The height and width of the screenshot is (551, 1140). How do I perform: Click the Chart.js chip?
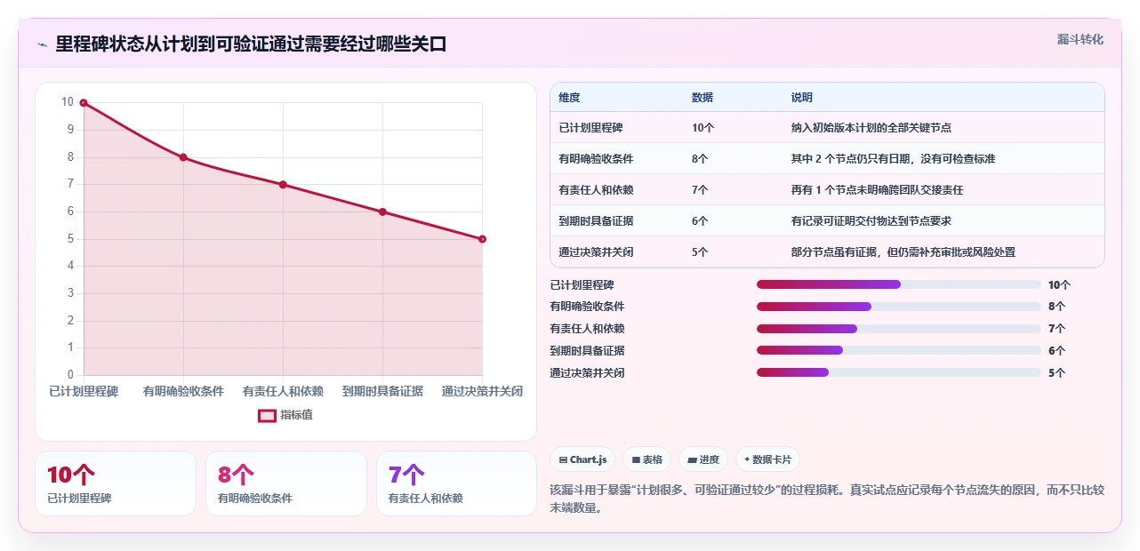pos(583,459)
